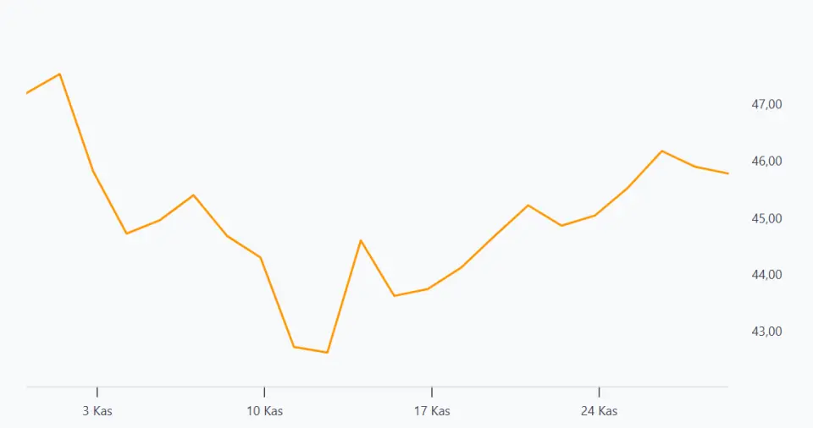Click the tick mark above "17 Kas"

(432, 392)
